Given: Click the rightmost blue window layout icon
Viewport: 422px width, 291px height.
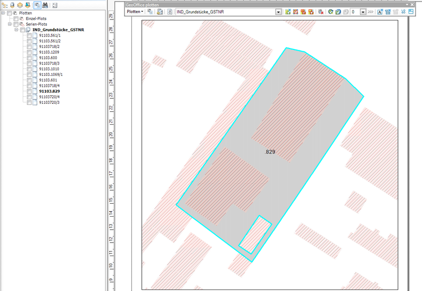Looking at the screenshot, I should 411,11.
